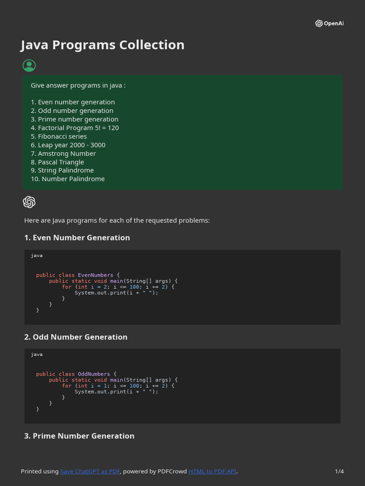365x486 pixels.
Task: Click the OddNumbers class declaration line
Action: tap(76, 374)
